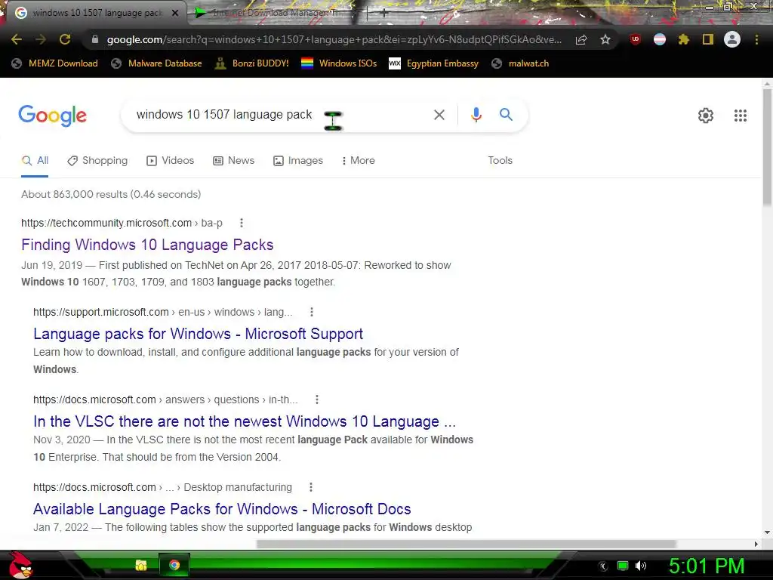Screen dimensions: 773x580
Task: Switch to the Shopping tab
Action: 97,160
